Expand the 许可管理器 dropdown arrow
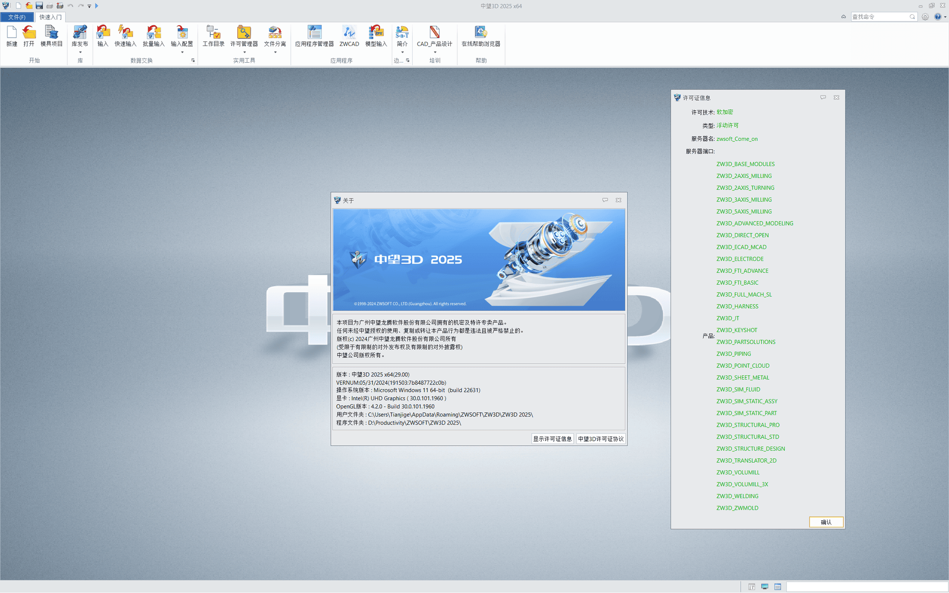The height and width of the screenshot is (593, 949). [244, 52]
